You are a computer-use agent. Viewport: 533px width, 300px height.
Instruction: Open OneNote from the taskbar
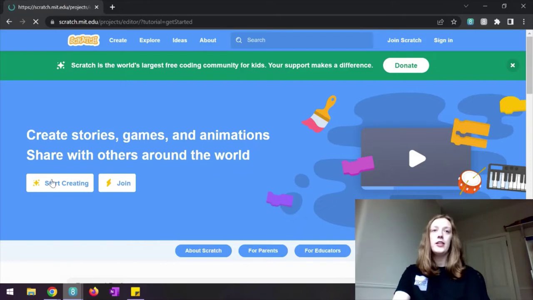pyautogui.click(x=115, y=292)
